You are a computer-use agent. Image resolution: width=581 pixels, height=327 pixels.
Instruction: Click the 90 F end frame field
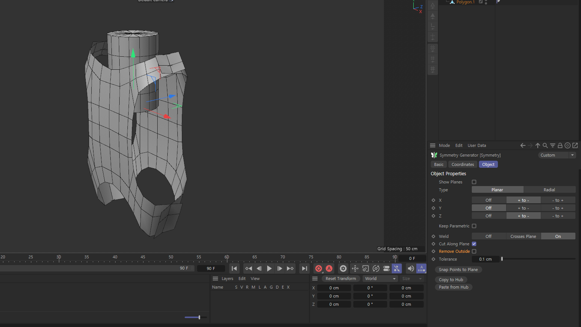pyautogui.click(x=211, y=268)
